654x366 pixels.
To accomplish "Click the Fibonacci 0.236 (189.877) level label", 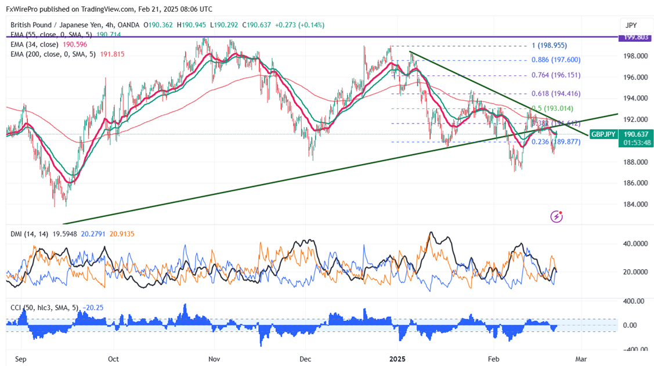I will [x=556, y=142].
